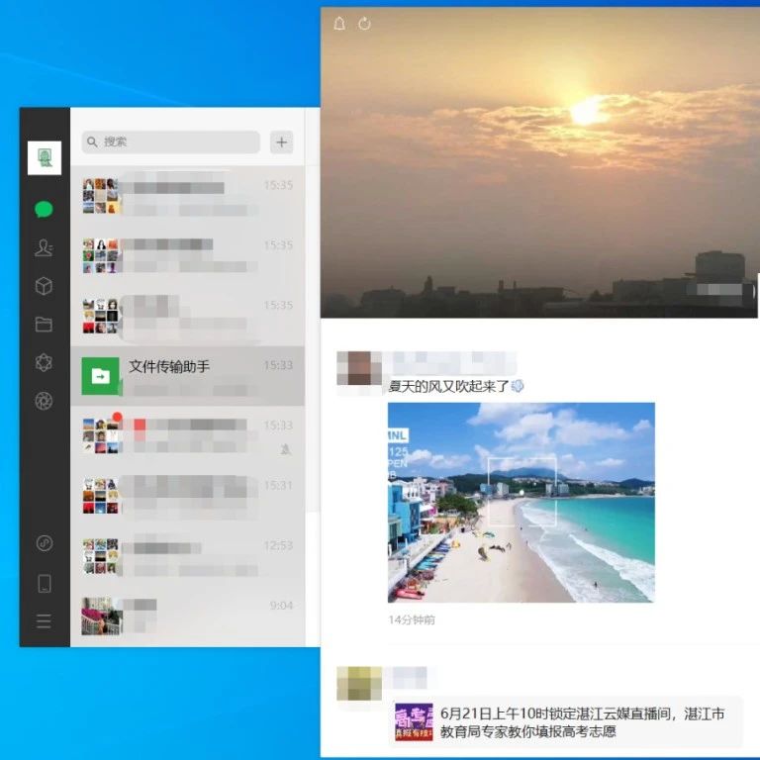Open the hamburger settings menu in sidebar
The height and width of the screenshot is (760, 760).
tap(45, 621)
